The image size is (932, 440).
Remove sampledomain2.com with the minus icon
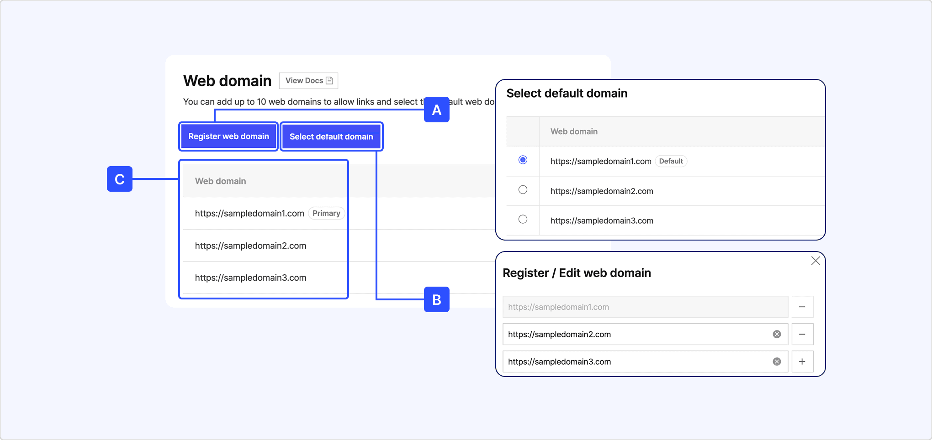click(802, 335)
